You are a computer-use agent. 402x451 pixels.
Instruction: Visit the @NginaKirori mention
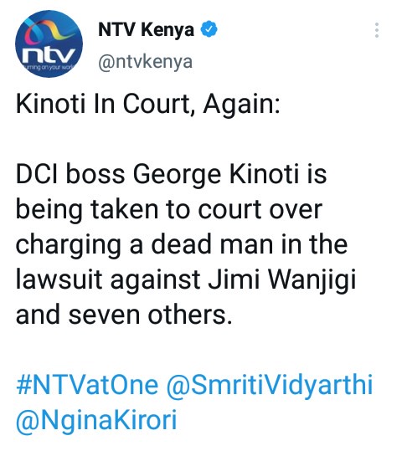pyautogui.click(x=96, y=420)
